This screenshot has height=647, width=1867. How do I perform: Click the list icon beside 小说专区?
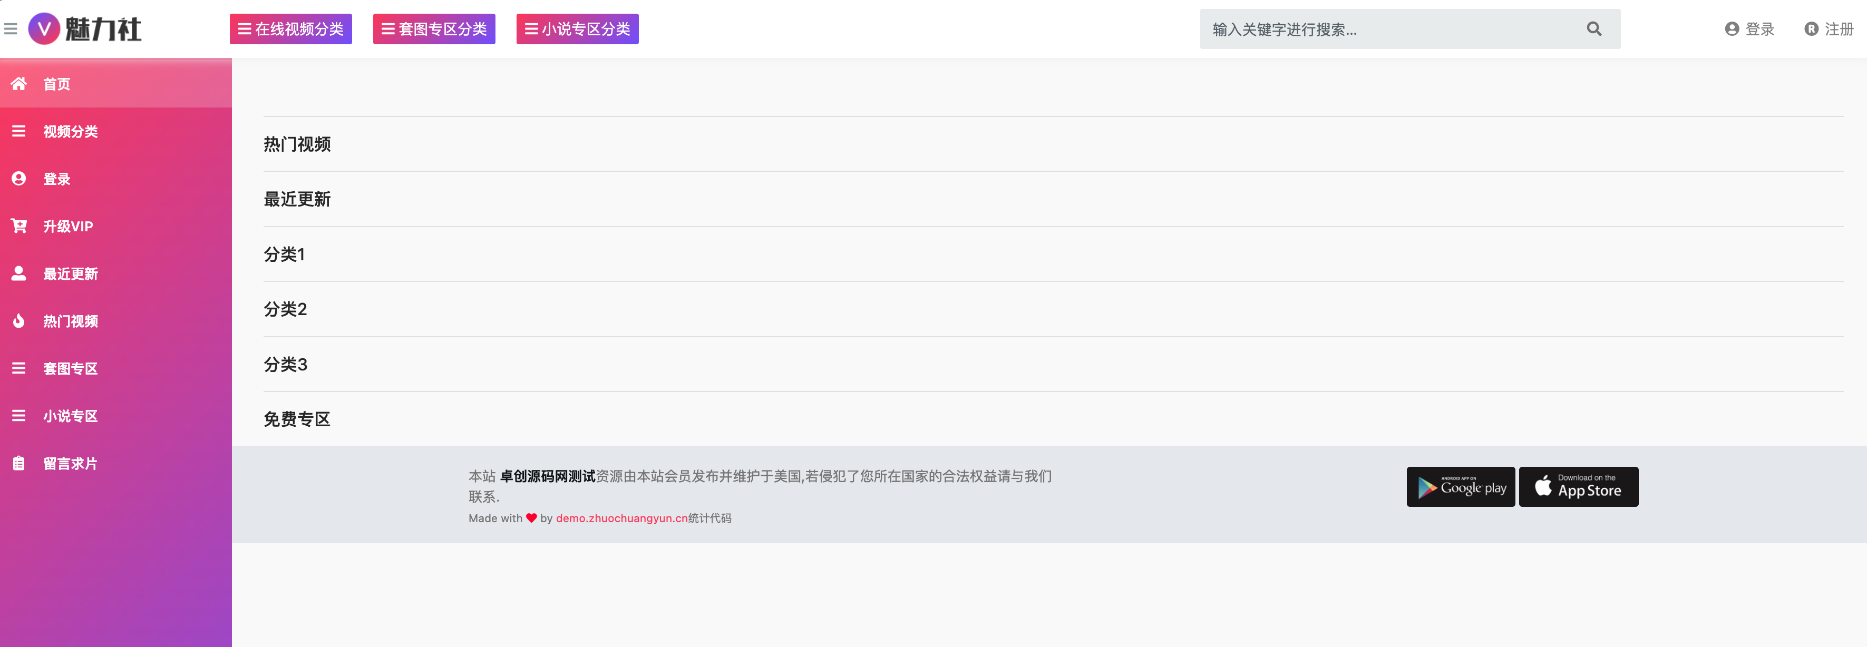[19, 416]
